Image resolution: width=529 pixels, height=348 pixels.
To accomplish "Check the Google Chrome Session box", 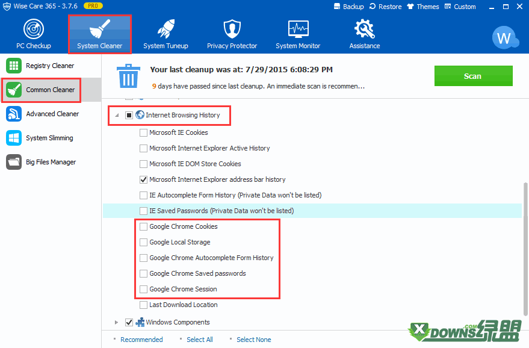I will pos(143,289).
